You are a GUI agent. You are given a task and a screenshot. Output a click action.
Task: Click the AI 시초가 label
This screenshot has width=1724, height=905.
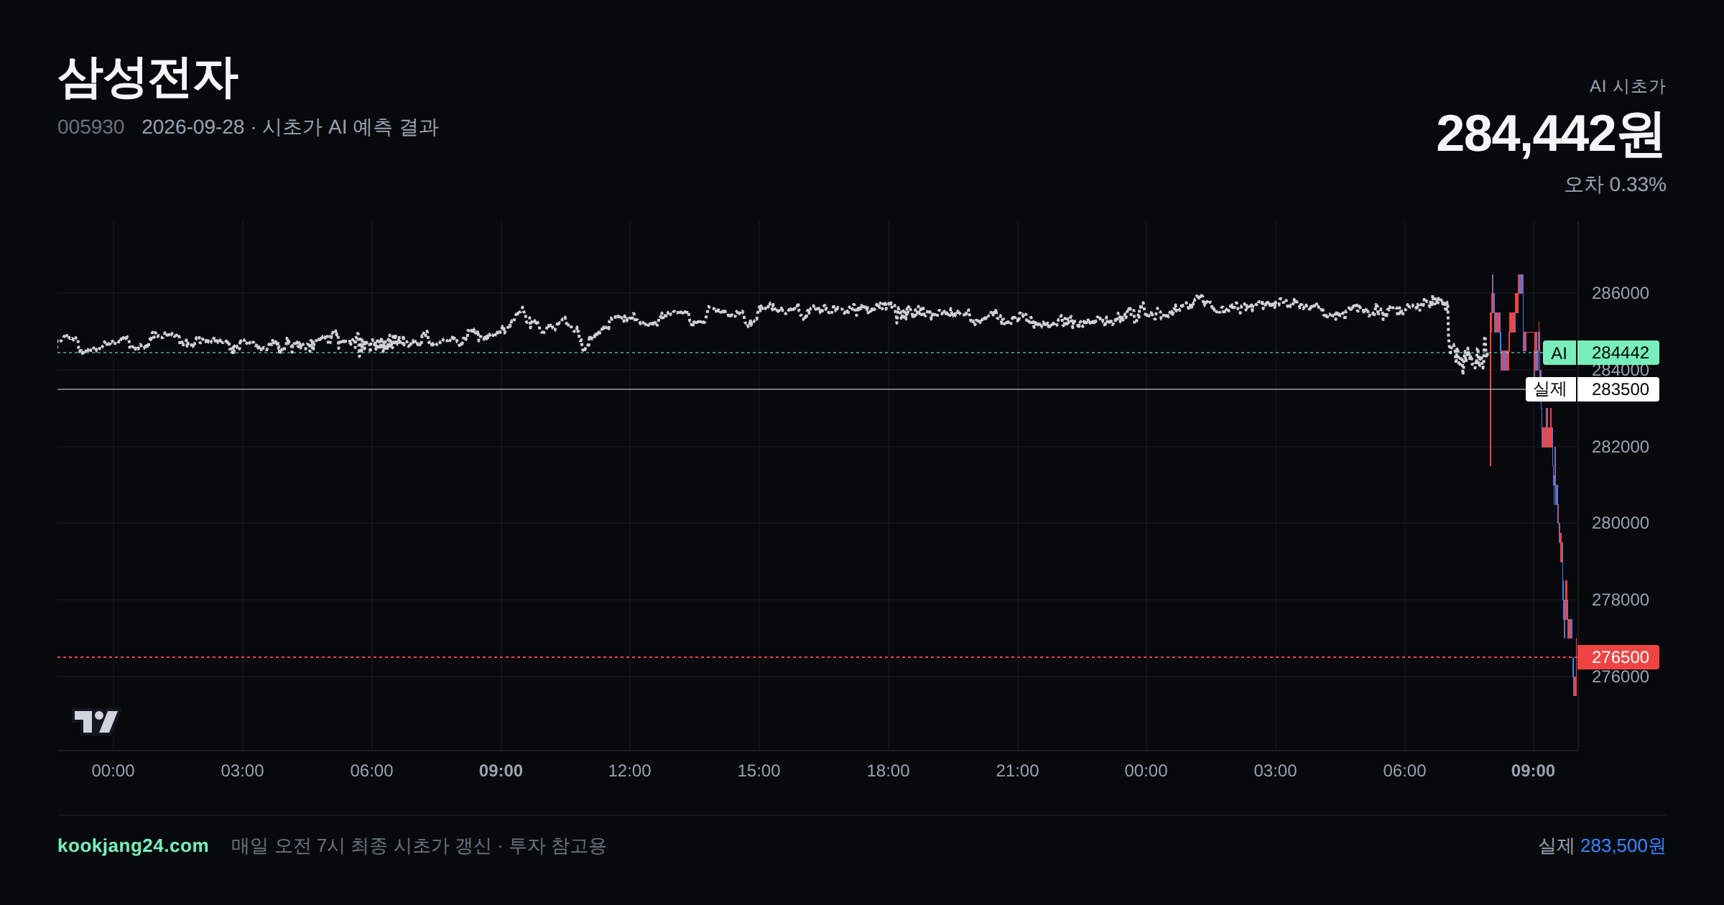(x=1627, y=86)
